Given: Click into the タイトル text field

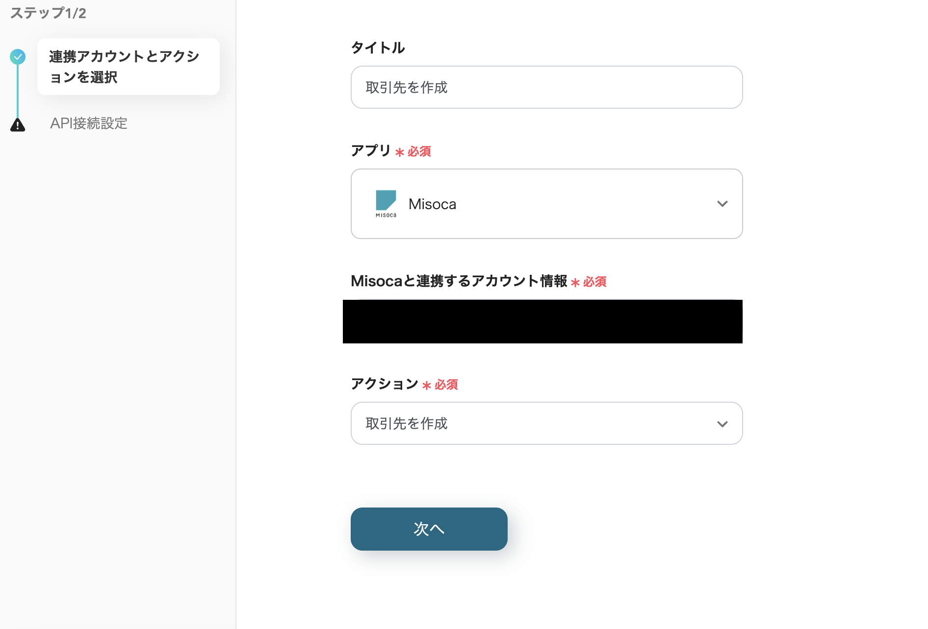Looking at the screenshot, I should (546, 87).
